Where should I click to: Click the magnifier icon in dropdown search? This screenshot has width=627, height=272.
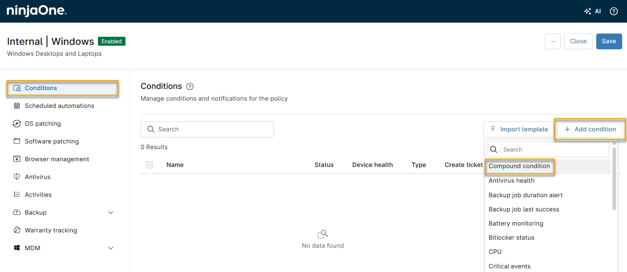[x=494, y=150]
